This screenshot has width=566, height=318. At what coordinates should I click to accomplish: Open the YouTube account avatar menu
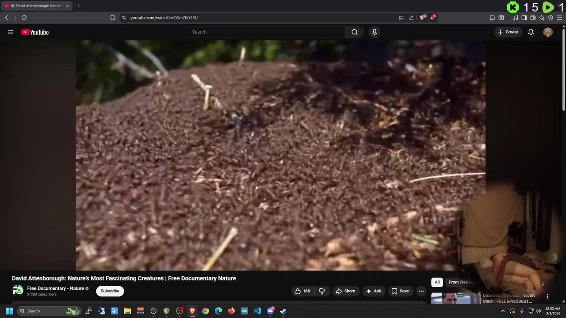[548, 32]
